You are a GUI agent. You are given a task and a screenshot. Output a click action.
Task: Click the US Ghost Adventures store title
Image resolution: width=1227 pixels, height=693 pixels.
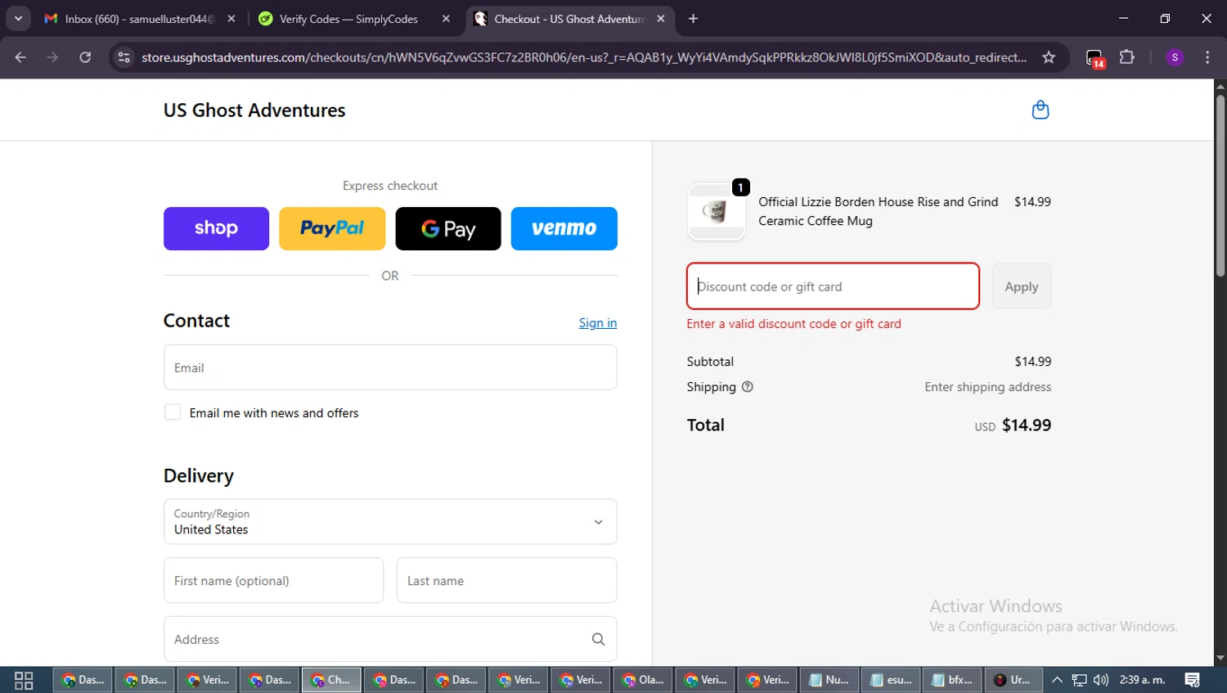tap(254, 110)
